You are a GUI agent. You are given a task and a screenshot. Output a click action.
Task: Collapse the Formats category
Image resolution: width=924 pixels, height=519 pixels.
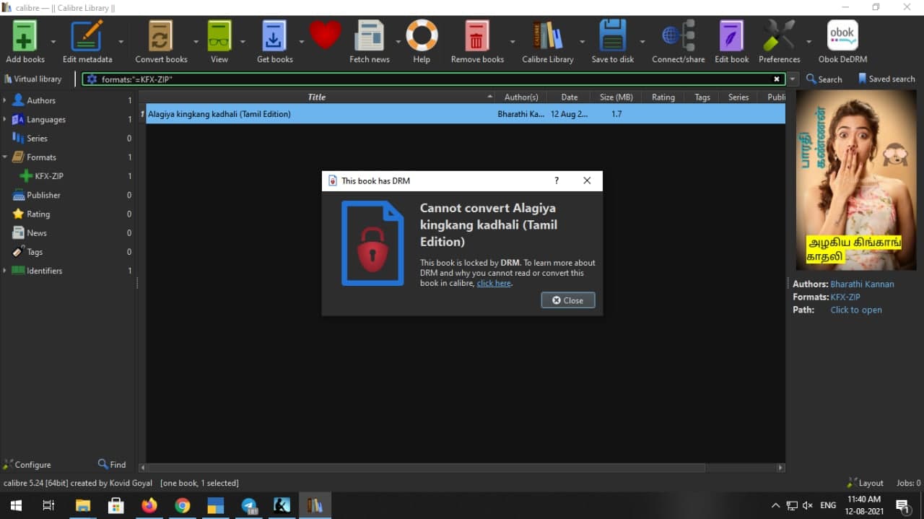point(5,157)
